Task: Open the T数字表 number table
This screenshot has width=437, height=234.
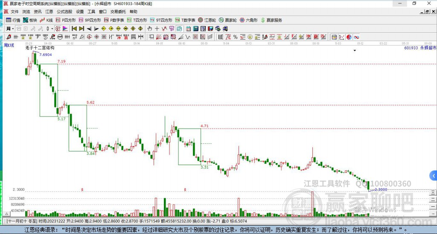Action: tap(185, 20)
